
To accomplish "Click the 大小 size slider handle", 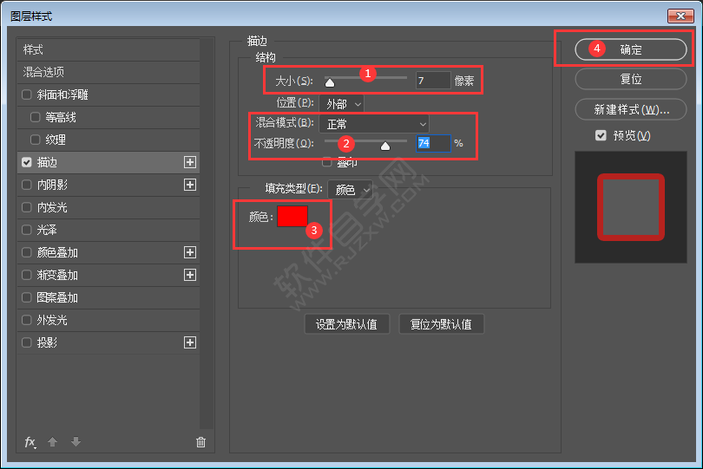I will tap(330, 83).
